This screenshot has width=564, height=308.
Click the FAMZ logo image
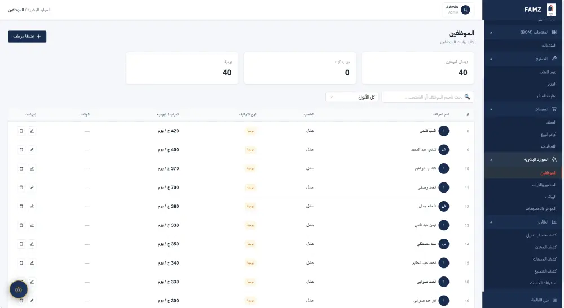point(550,10)
